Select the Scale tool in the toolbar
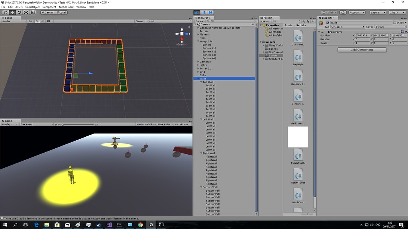Viewport: 408px width, 229px height. click(x=27, y=12)
